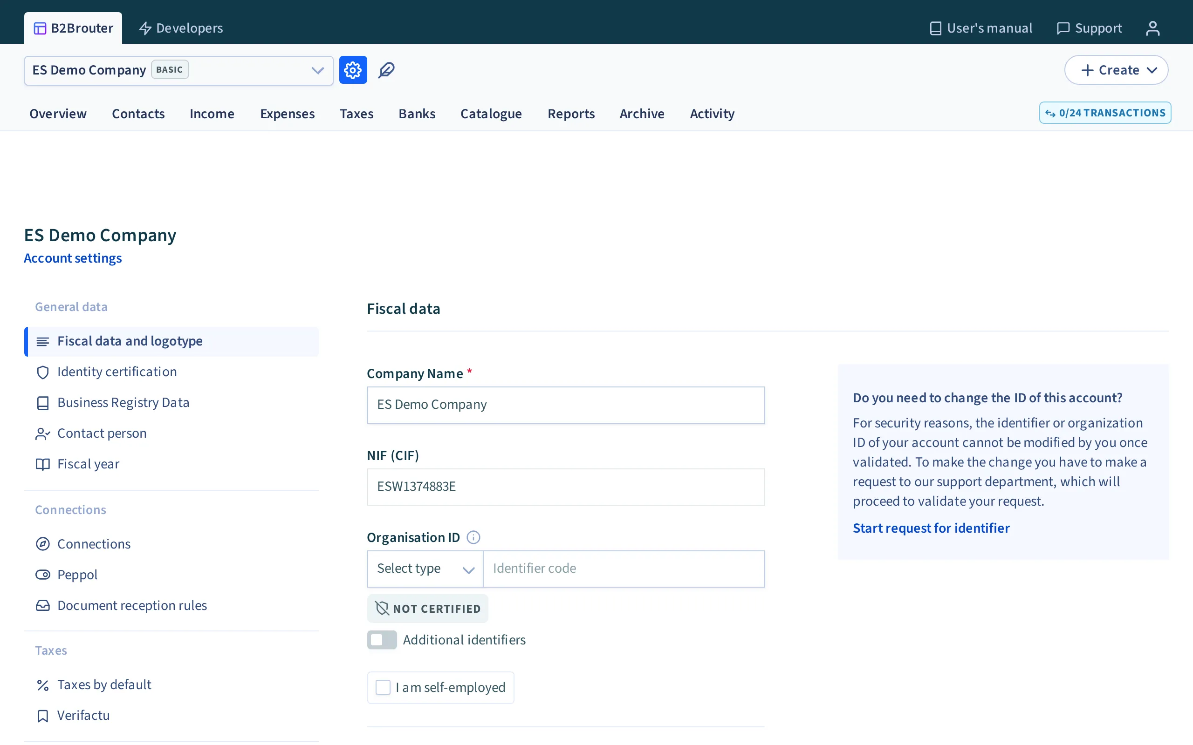This screenshot has width=1193, height=745.
Task: Click the Connections compass icon
Action: coord(43,544)
